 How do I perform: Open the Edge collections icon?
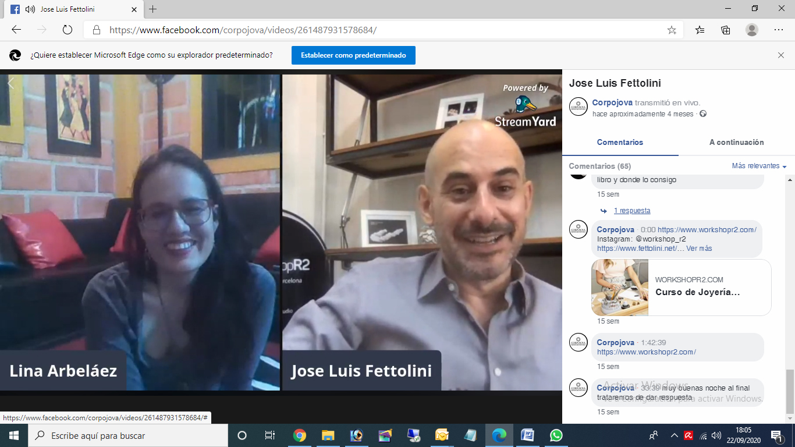[726, 30]
